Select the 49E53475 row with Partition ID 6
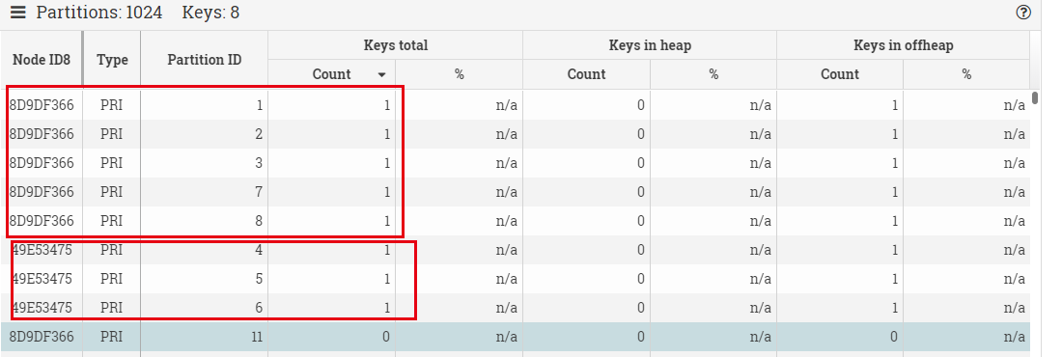The image size is (1062, 357). tap(515, 308)
